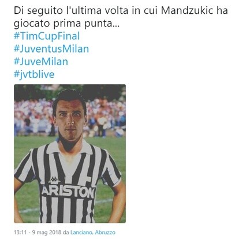Click the ARISTON sponsor lettering on the shirt
This screenshot has width=250, height=239.
pyautogui.click(x=68, y=191)
